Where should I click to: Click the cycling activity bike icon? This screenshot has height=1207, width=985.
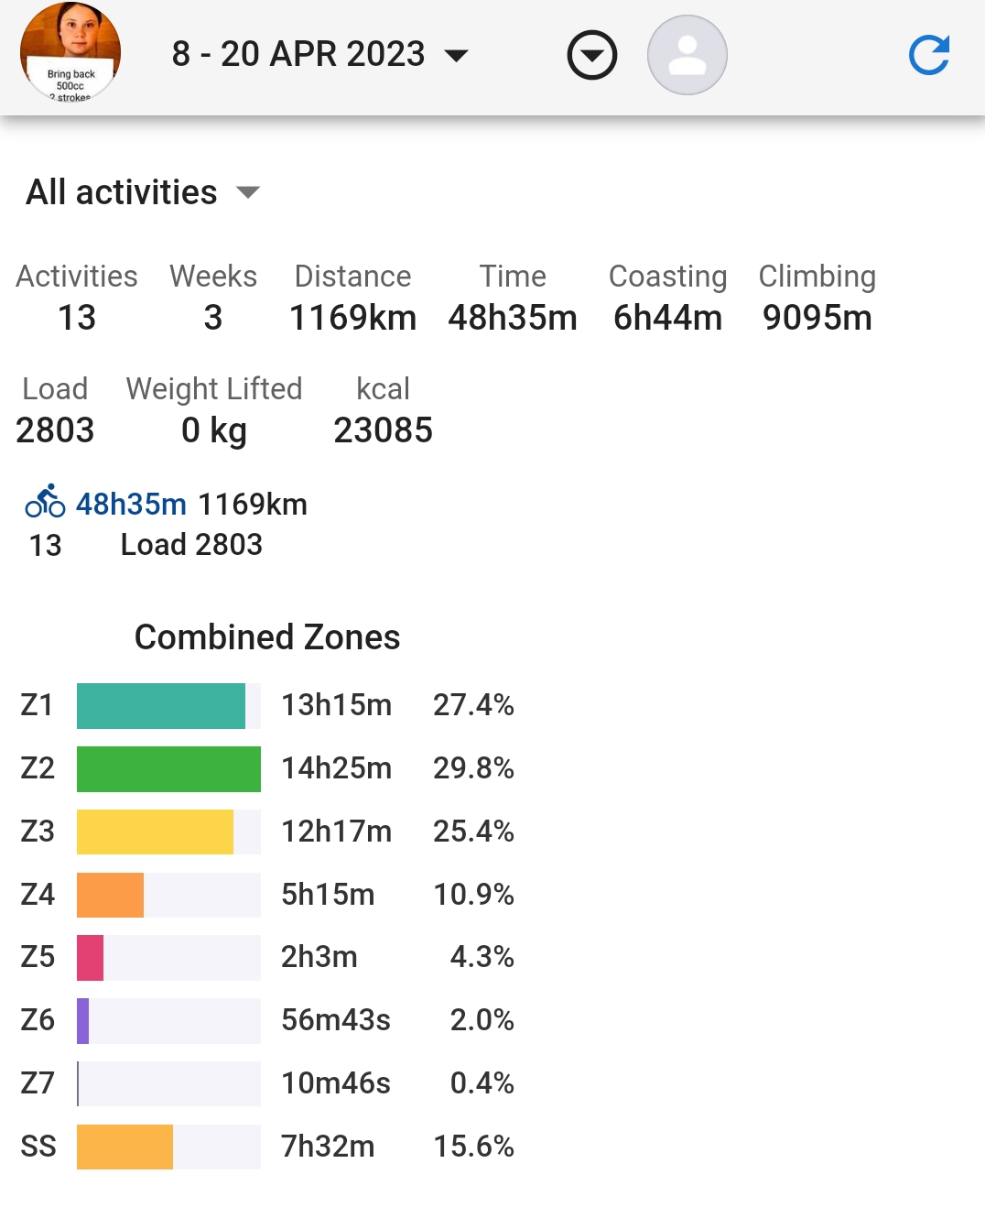[x=45, y=502]
